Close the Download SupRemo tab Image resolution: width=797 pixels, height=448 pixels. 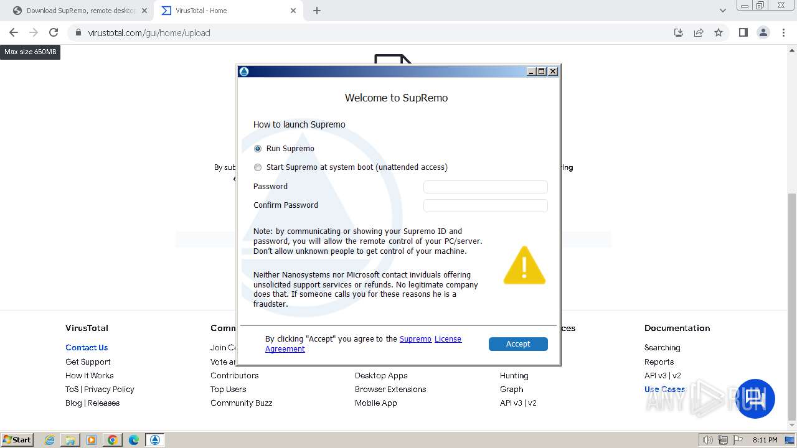[144, 11]
